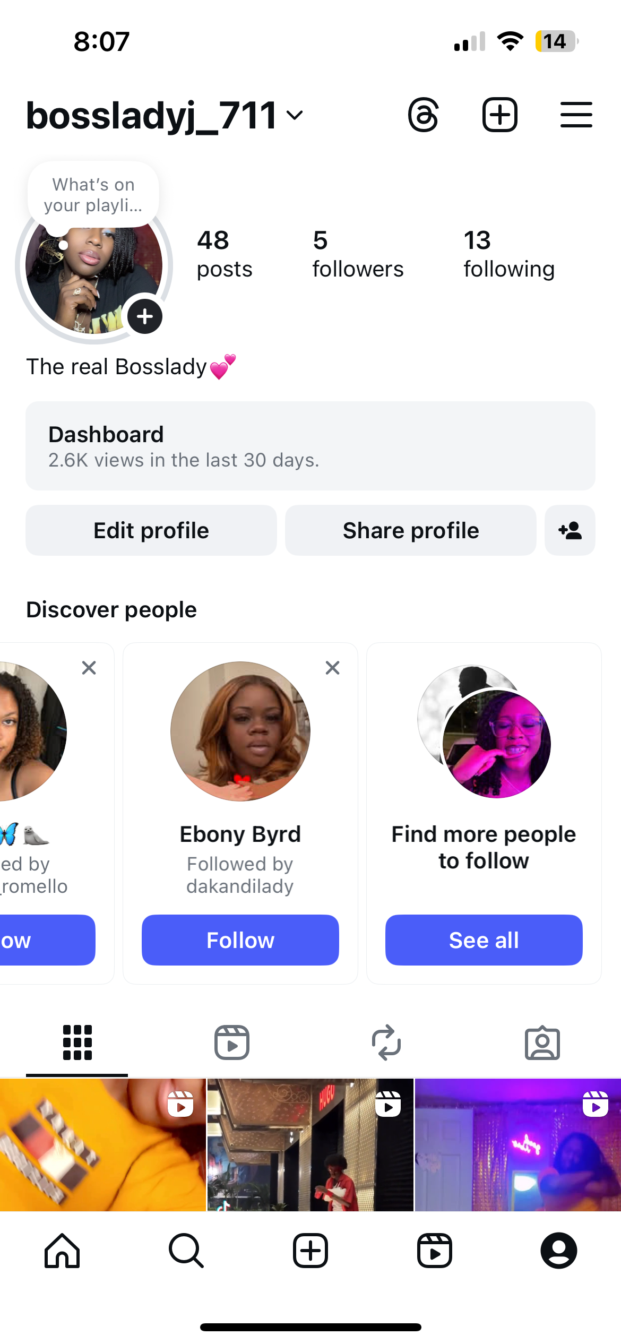Open the Threads icon in header

(x=424, y=115)
